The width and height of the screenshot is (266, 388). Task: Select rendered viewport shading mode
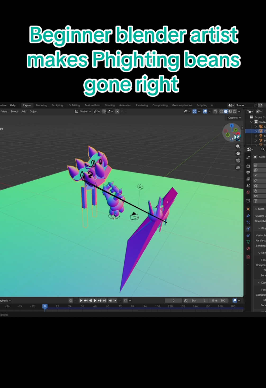[x=235, y=112]
